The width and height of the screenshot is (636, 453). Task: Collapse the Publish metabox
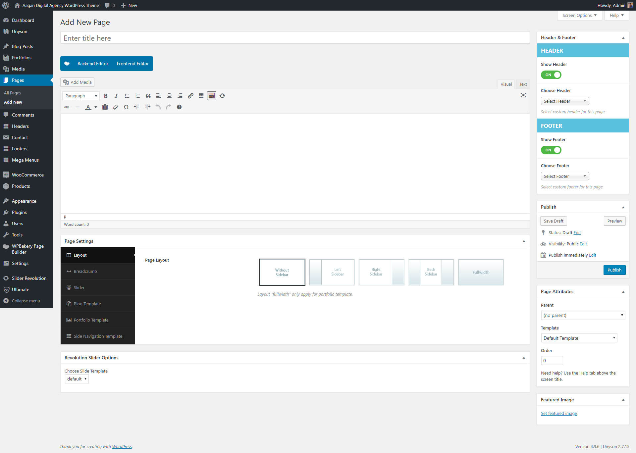coord(623,207)
